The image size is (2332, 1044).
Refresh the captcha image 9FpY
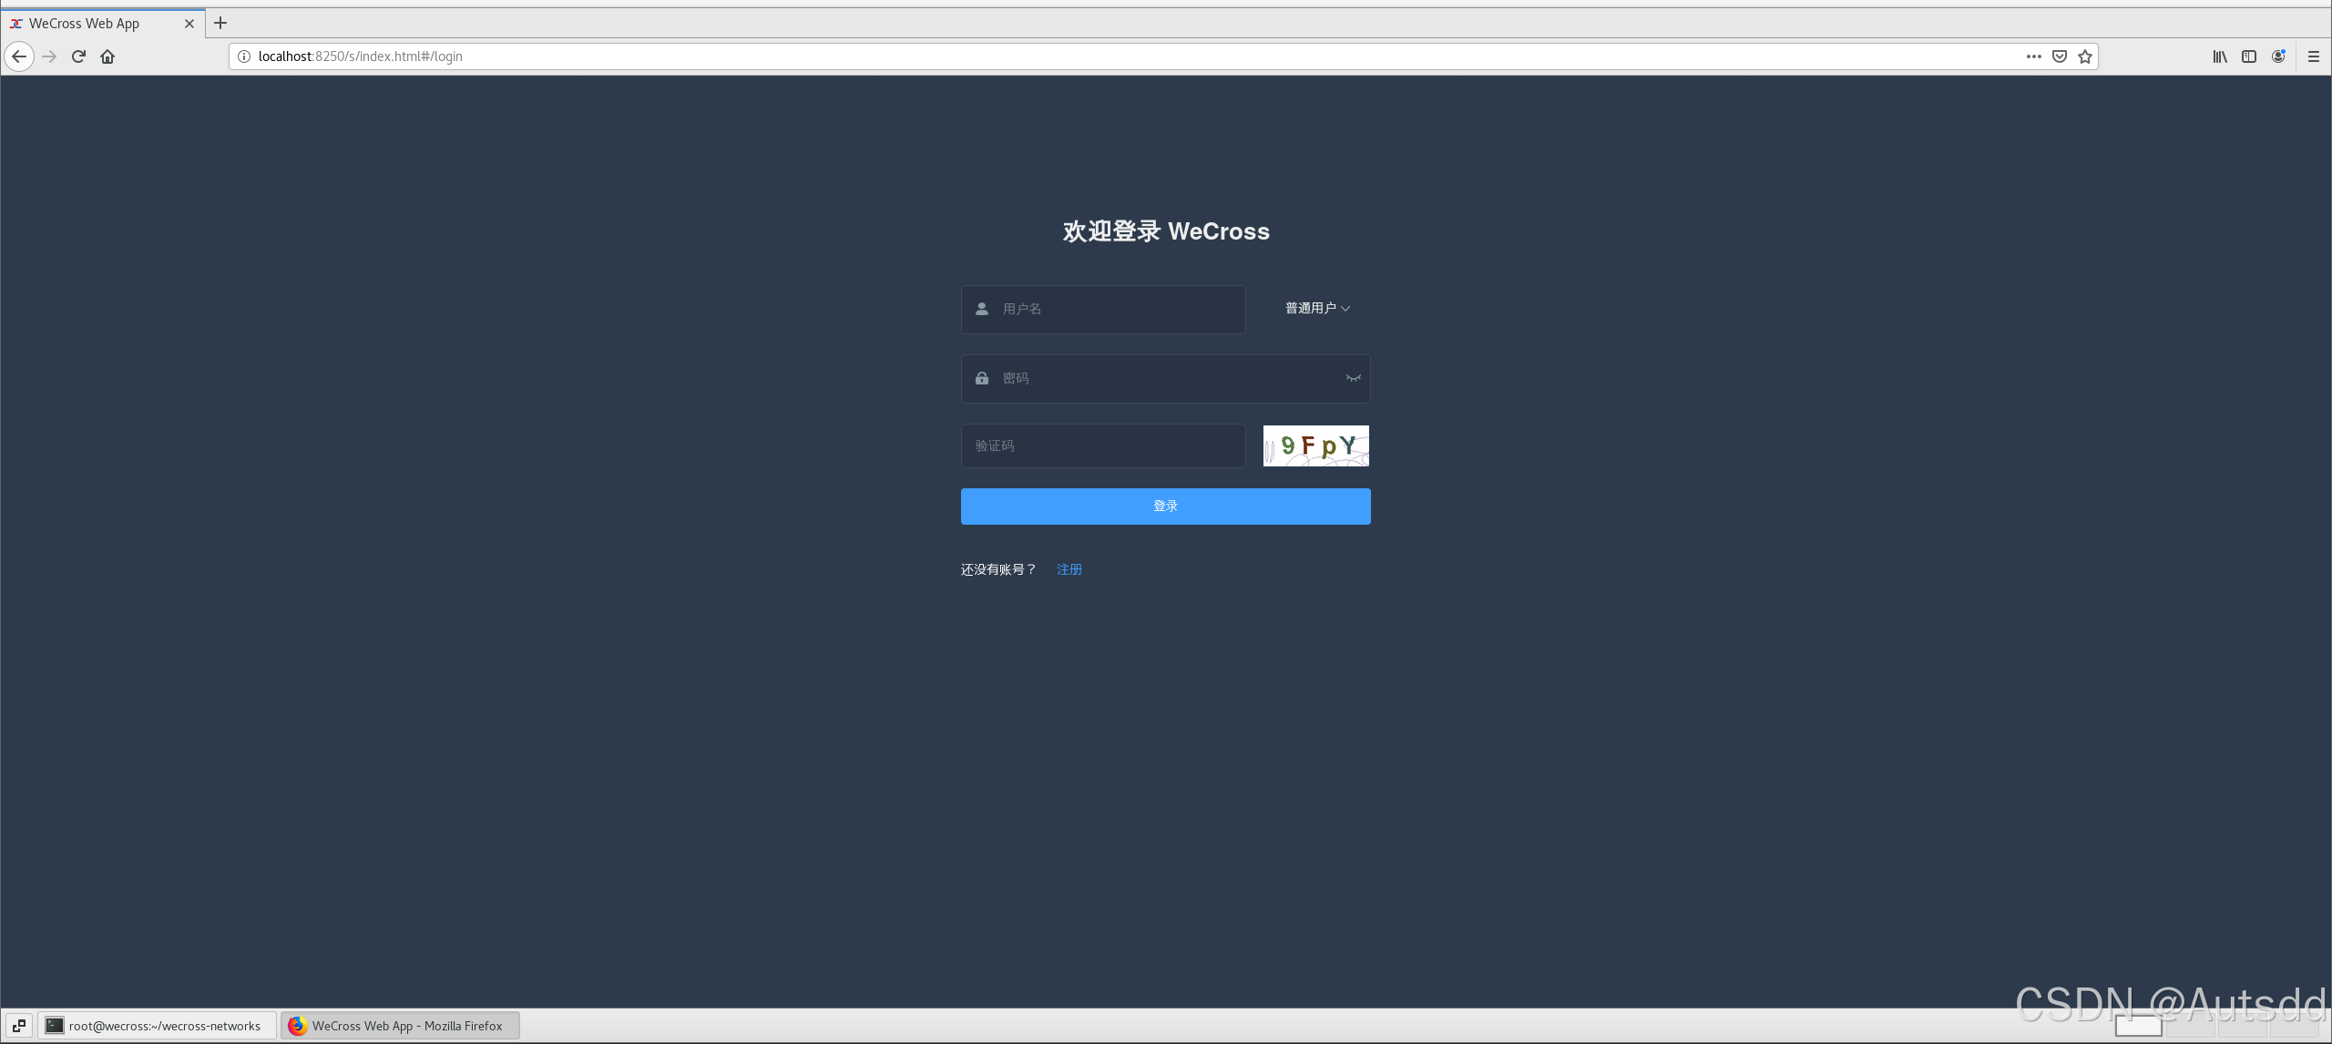click(1314, 445)
